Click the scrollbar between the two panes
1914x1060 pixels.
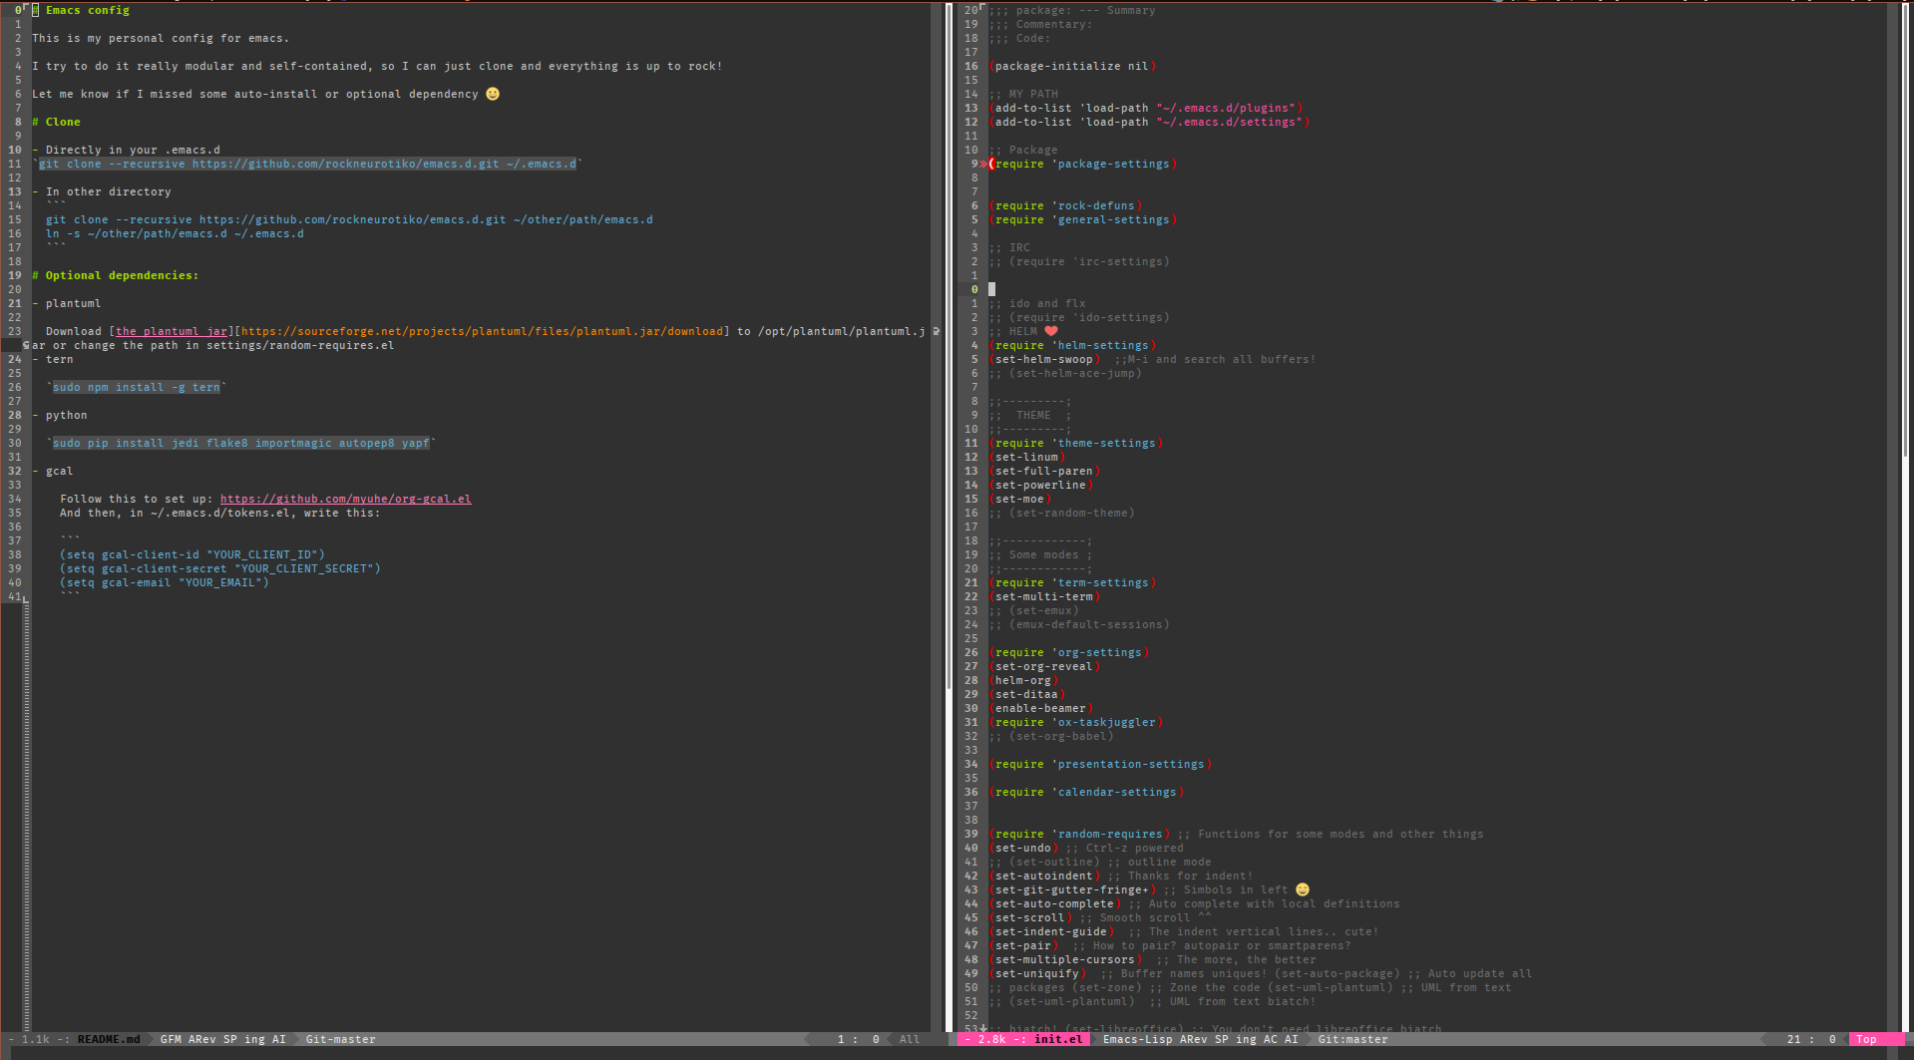[949, 517]
